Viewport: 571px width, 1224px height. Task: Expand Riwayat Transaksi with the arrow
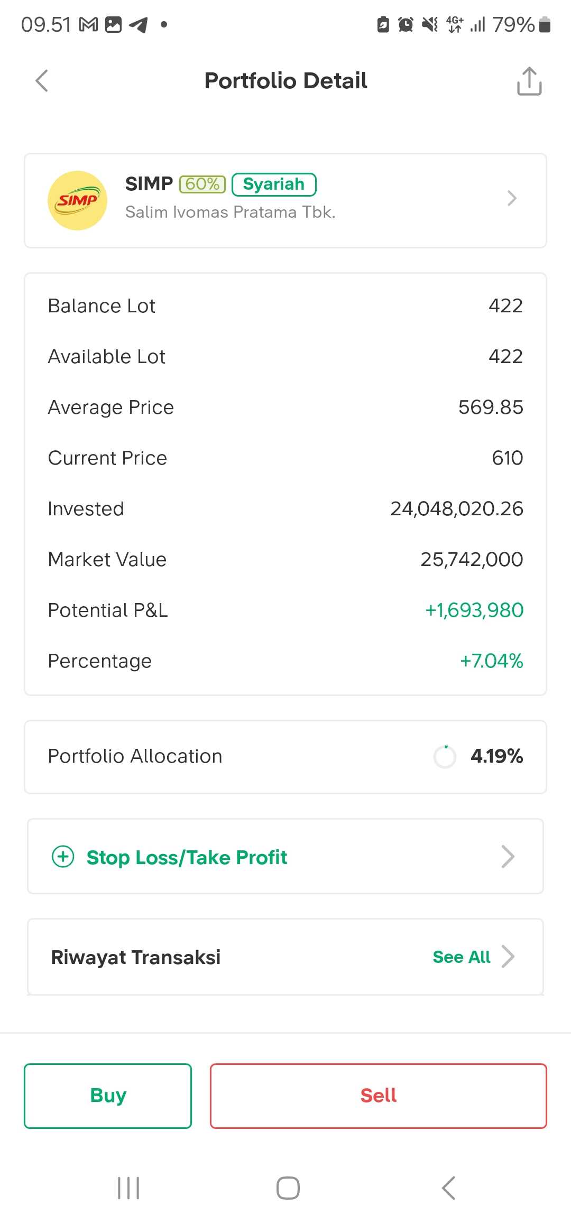click(x=508, y=956)
